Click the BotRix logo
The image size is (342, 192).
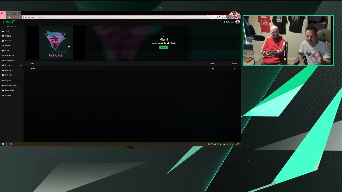coord(8,22)
